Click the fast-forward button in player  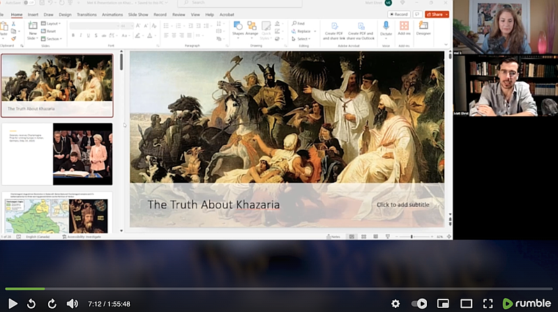(x=52, y=304)
